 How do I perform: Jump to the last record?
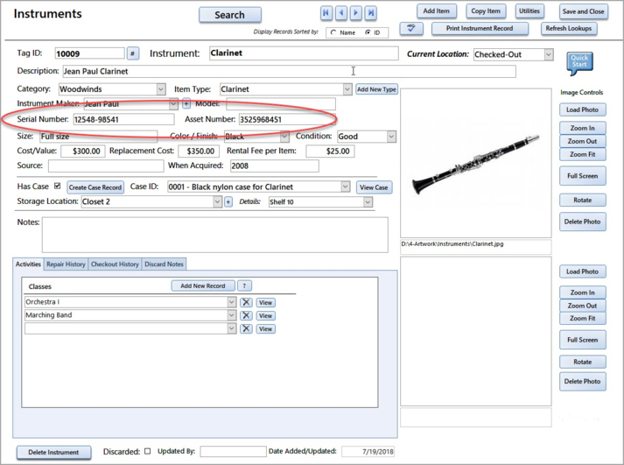371,13
